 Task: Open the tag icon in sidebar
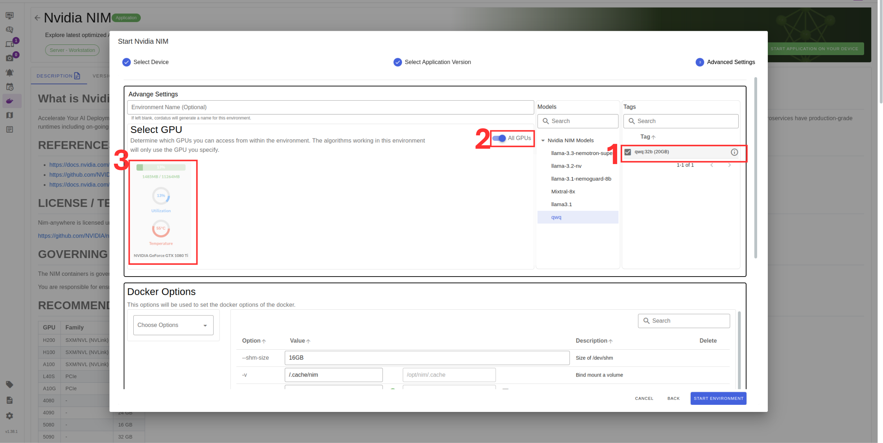(x=10, y=384)
